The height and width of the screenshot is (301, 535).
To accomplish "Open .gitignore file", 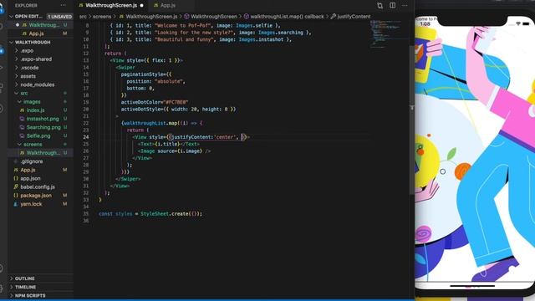I will tap(32, 161).
